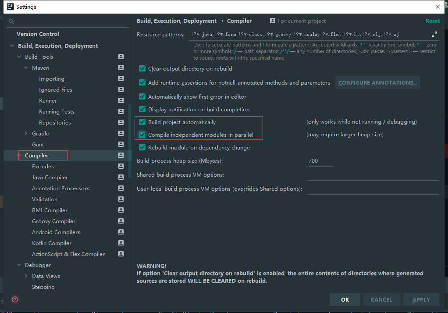Screen dimensions: 448x313
Task: Click the project-level icon next to Importing
Action: [x=121, y=78]
